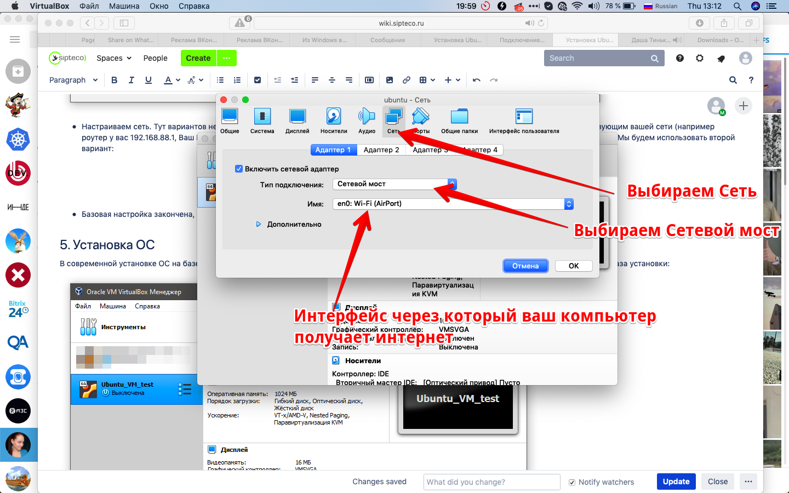
Task: Insert a numbered list
Action: tap(237, 80)
